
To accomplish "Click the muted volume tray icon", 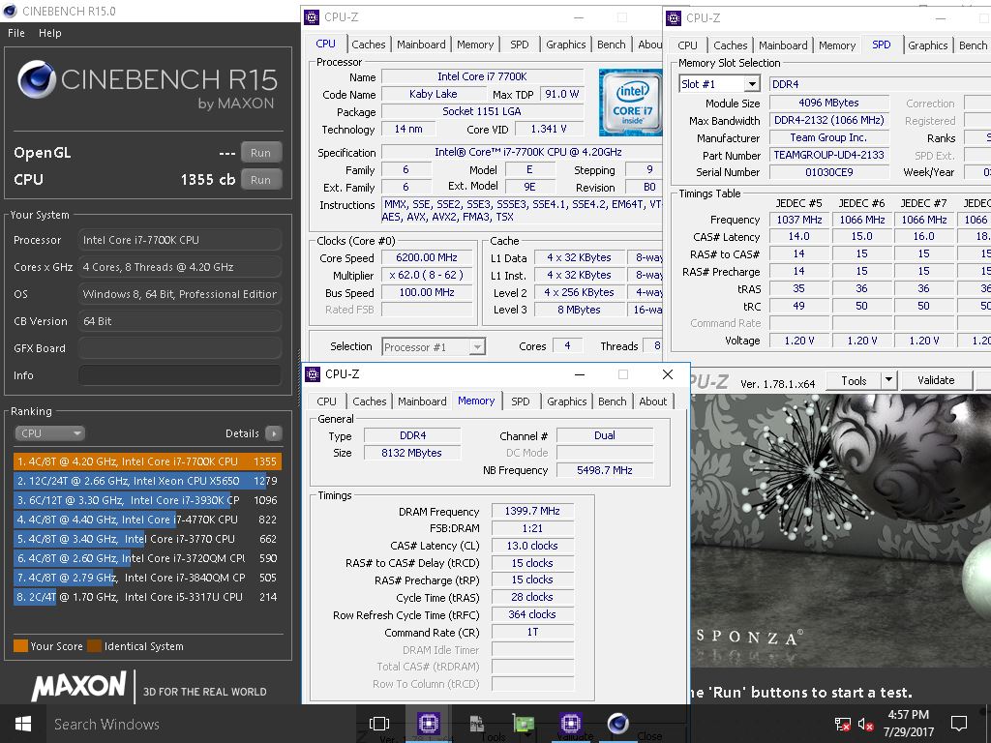I will pyautogui.click(x=866, y=724).
